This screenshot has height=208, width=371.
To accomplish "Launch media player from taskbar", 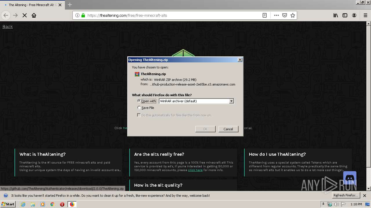I will coord(43,204).
